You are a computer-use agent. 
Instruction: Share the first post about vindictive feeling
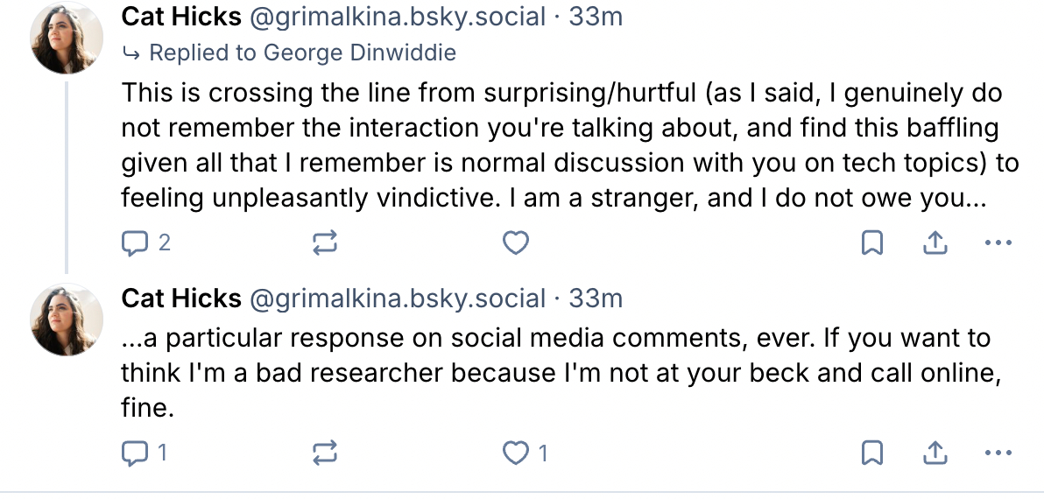[935, 242]
